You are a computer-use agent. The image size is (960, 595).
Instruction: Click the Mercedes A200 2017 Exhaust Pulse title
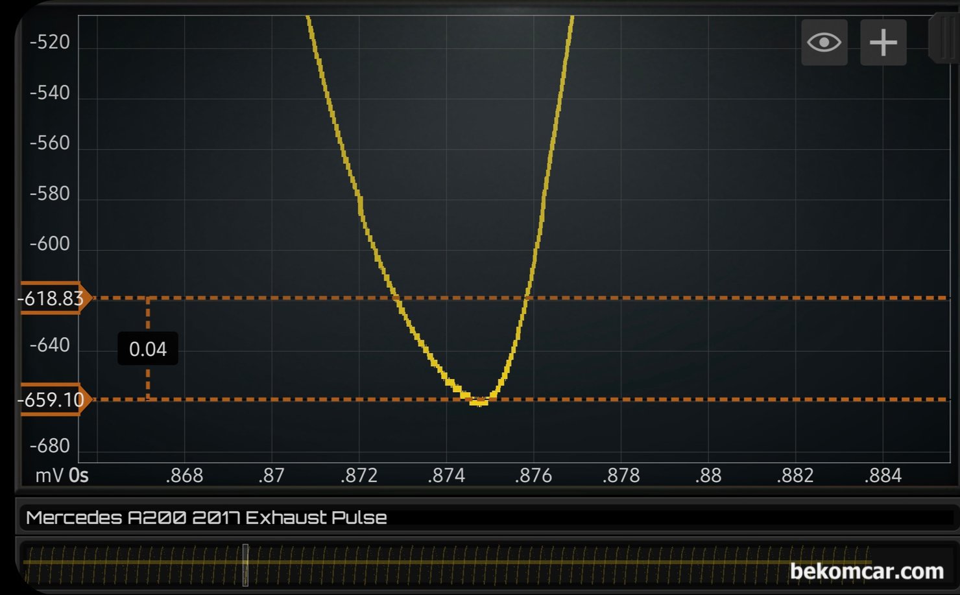point(206,517)
